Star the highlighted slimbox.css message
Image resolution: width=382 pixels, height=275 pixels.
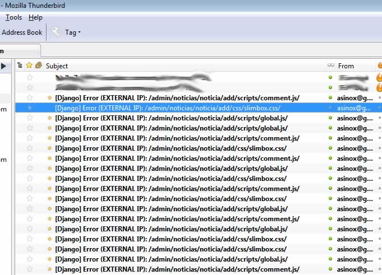pos(30,108)
